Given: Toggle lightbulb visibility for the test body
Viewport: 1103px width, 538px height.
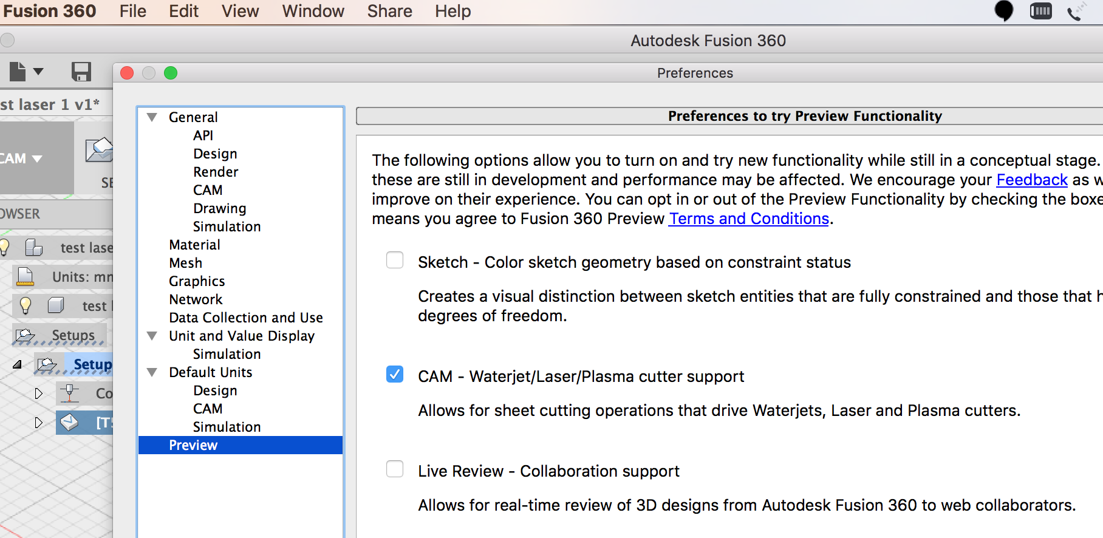Looking at the screenshot, I should tap(26, 305).
